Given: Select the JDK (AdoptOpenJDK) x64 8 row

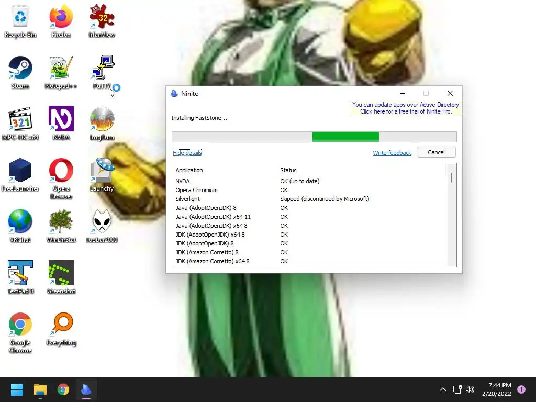Looking at the screenshot, I should coord(309,234).
